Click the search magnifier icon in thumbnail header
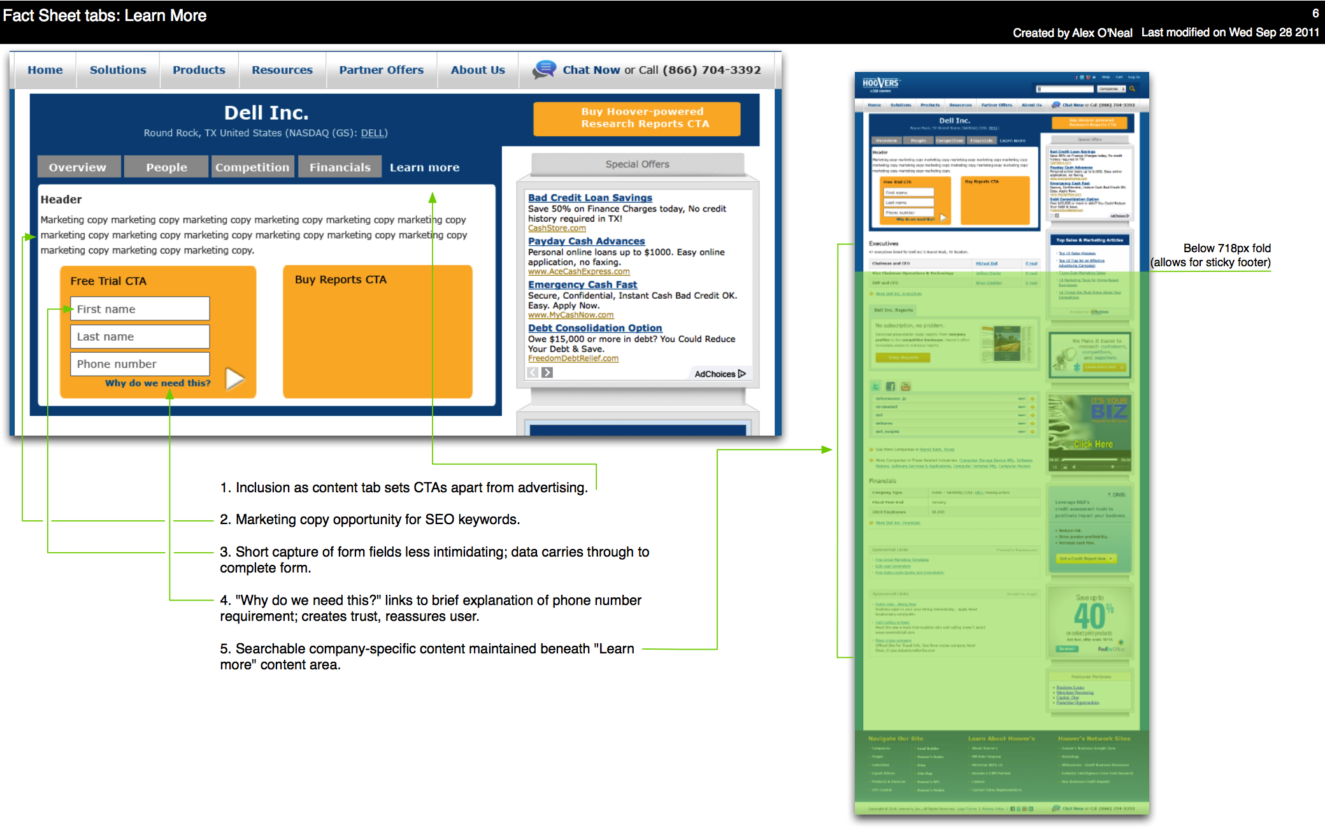The height and width of the screenshot is (833, 1325). 1132,89
